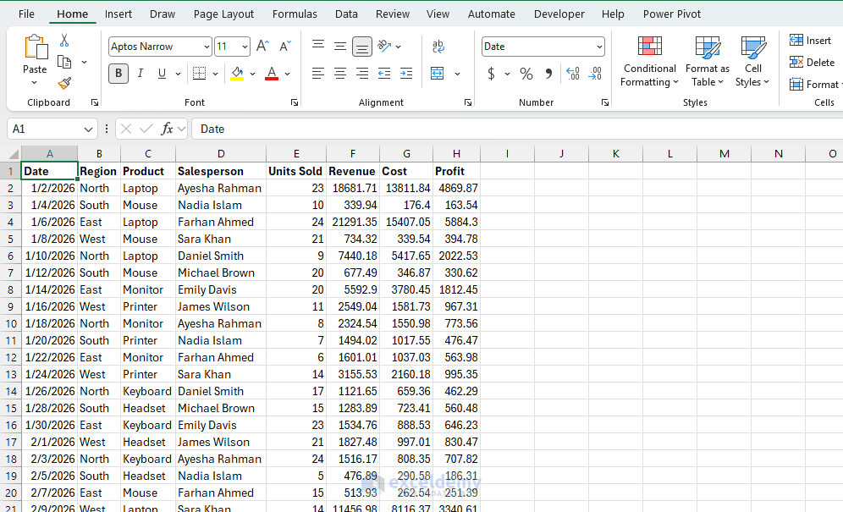This screenshot has height=512, width=843.
Task: Click the Name Box showing A1
Action: pyautogui.click(x=46, y=129)
